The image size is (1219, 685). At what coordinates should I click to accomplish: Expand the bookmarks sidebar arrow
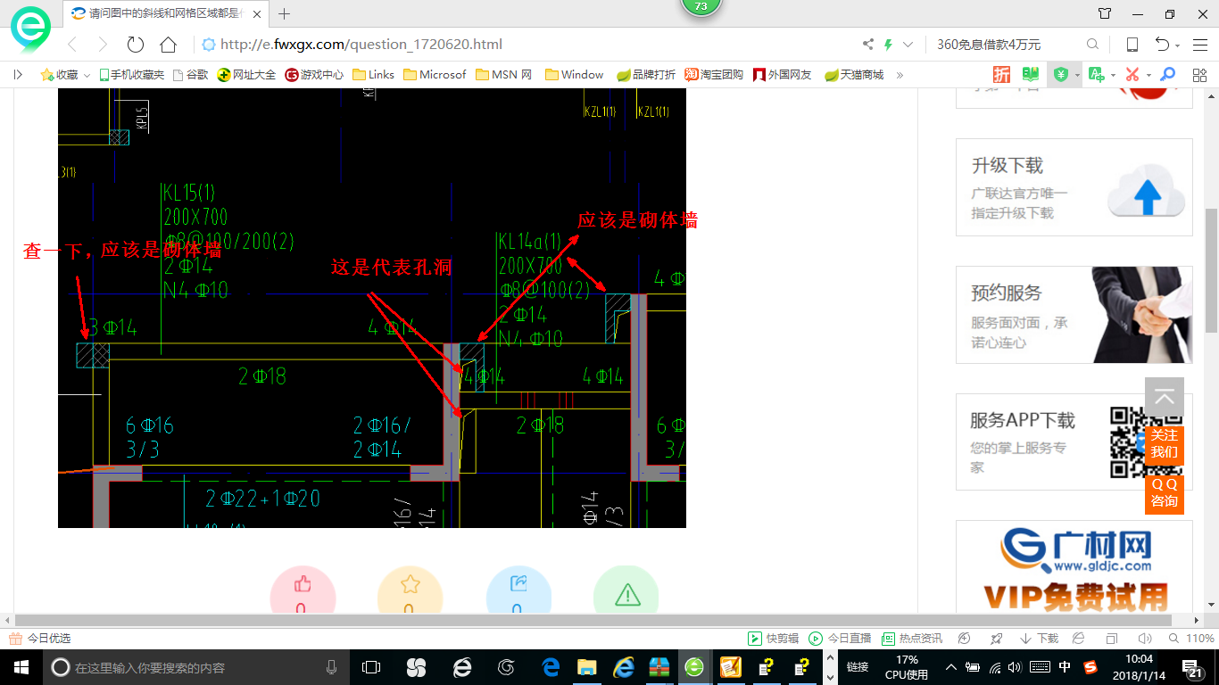pos(18,75)
